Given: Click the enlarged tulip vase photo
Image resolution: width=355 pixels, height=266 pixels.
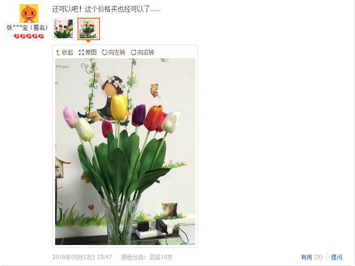Looking at the screenshot, I should (x=125, y=152).
